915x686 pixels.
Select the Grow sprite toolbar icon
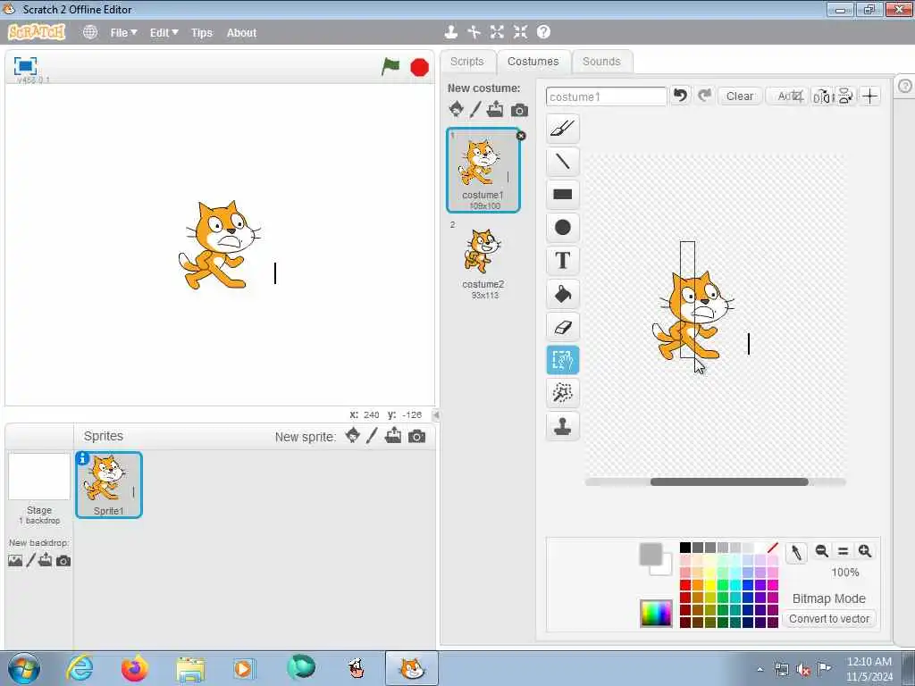(x=497, y=32)
